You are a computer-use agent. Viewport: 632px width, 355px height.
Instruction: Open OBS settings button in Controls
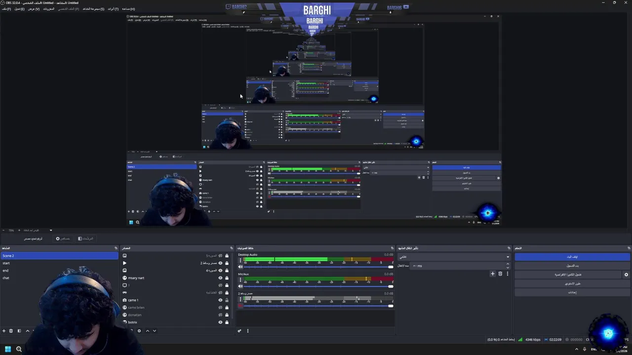coord(572,292)
